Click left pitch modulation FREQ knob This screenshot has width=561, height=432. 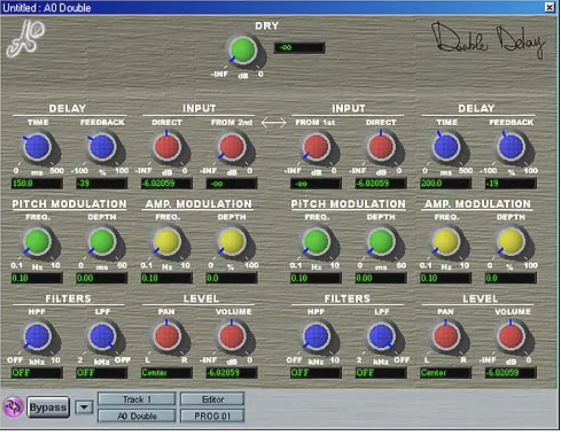pos(37,242)
